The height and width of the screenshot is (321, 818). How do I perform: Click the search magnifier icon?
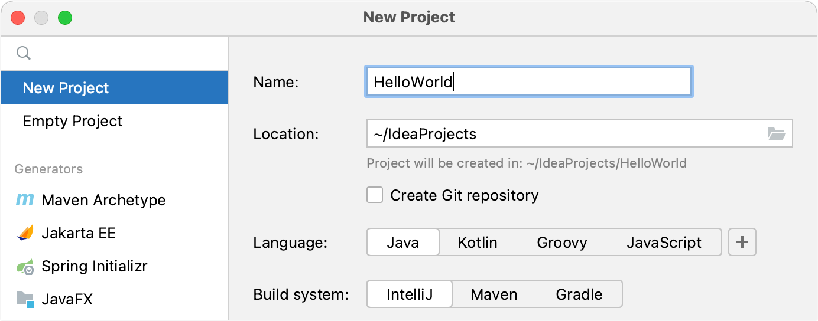(x=23, y=53)
